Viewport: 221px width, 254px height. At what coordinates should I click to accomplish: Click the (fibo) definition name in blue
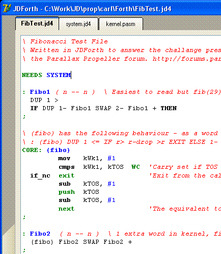(58, 150)
